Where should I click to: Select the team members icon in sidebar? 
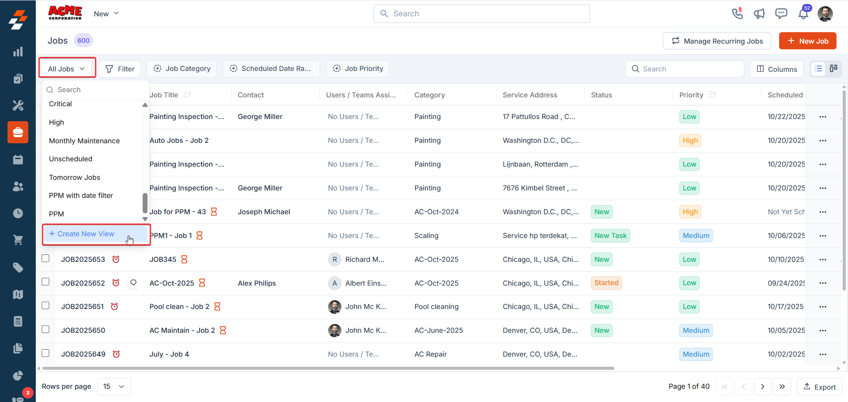(x=18, y=186)
